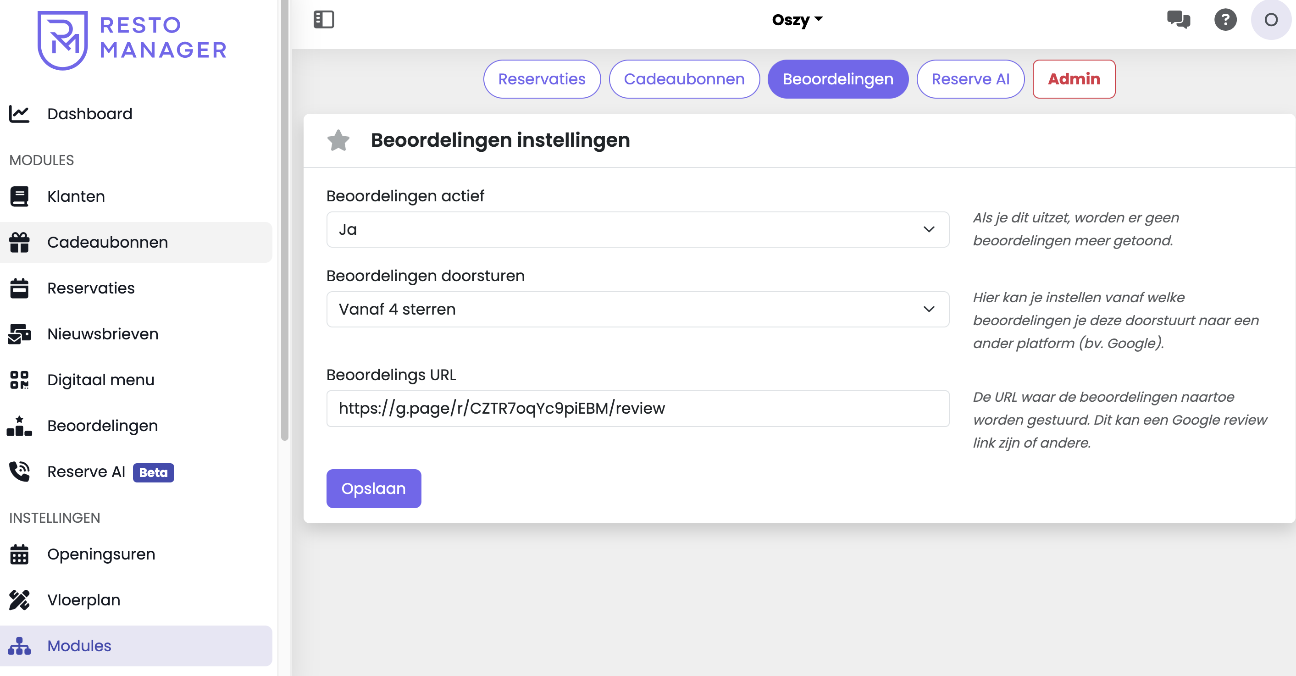Switch to the Reservaties tab
This screenshot has width=1296, height=676.
(542, 79)
